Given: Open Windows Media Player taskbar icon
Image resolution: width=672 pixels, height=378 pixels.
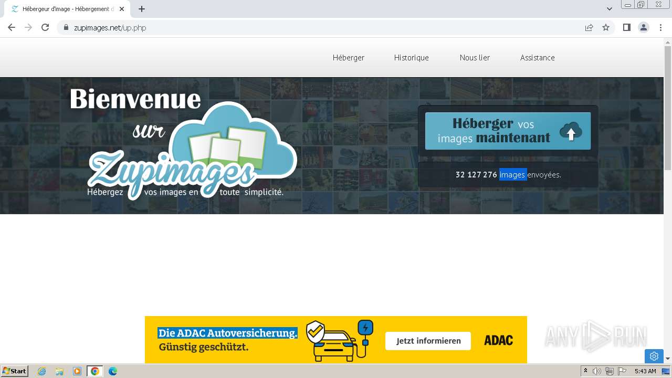Looking at the screenshot, I should click(x=77, y=371).
